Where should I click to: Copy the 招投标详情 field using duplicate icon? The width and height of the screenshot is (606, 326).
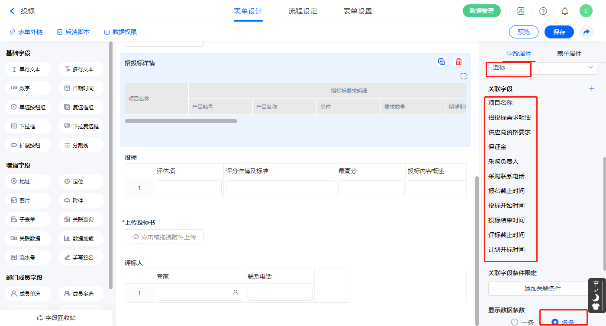click(441, 62)
